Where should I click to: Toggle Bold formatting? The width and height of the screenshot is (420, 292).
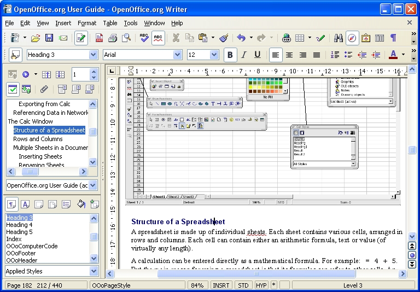coord(230,55)
